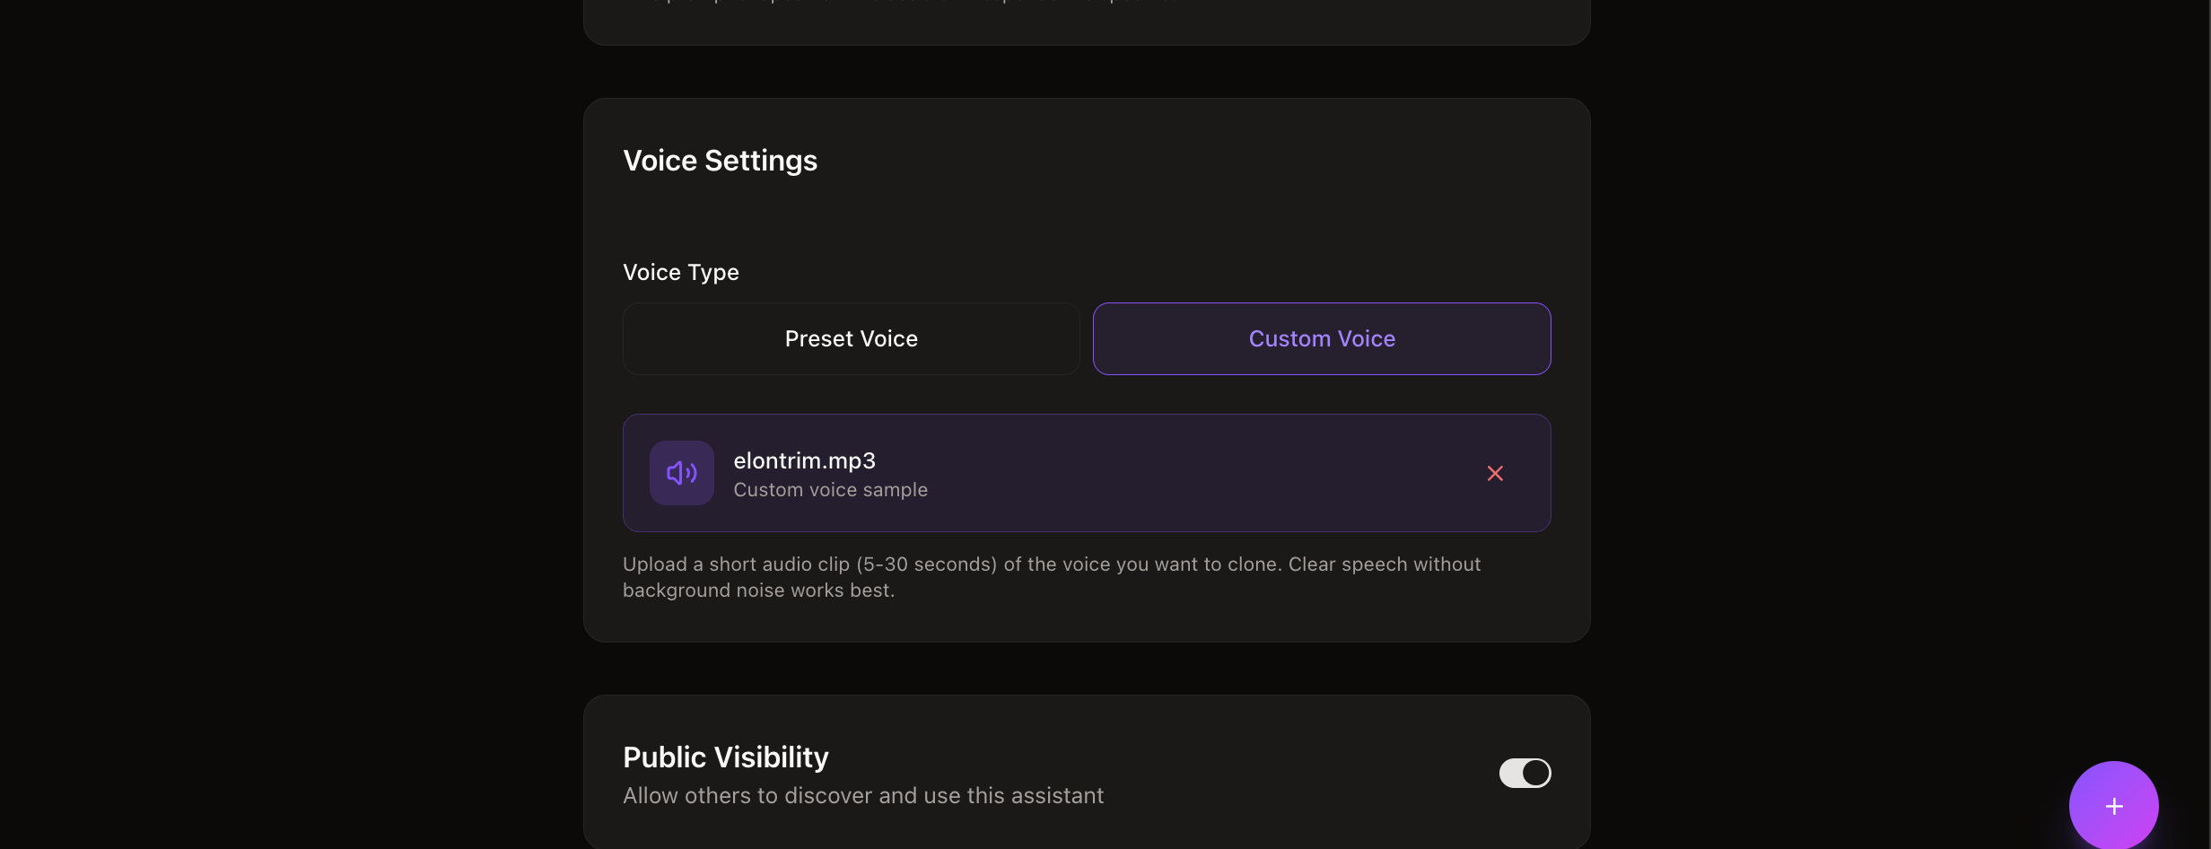Select the Custom Voice option
The width and height of the screenshot is (2211, 849).
point(1321,338)
